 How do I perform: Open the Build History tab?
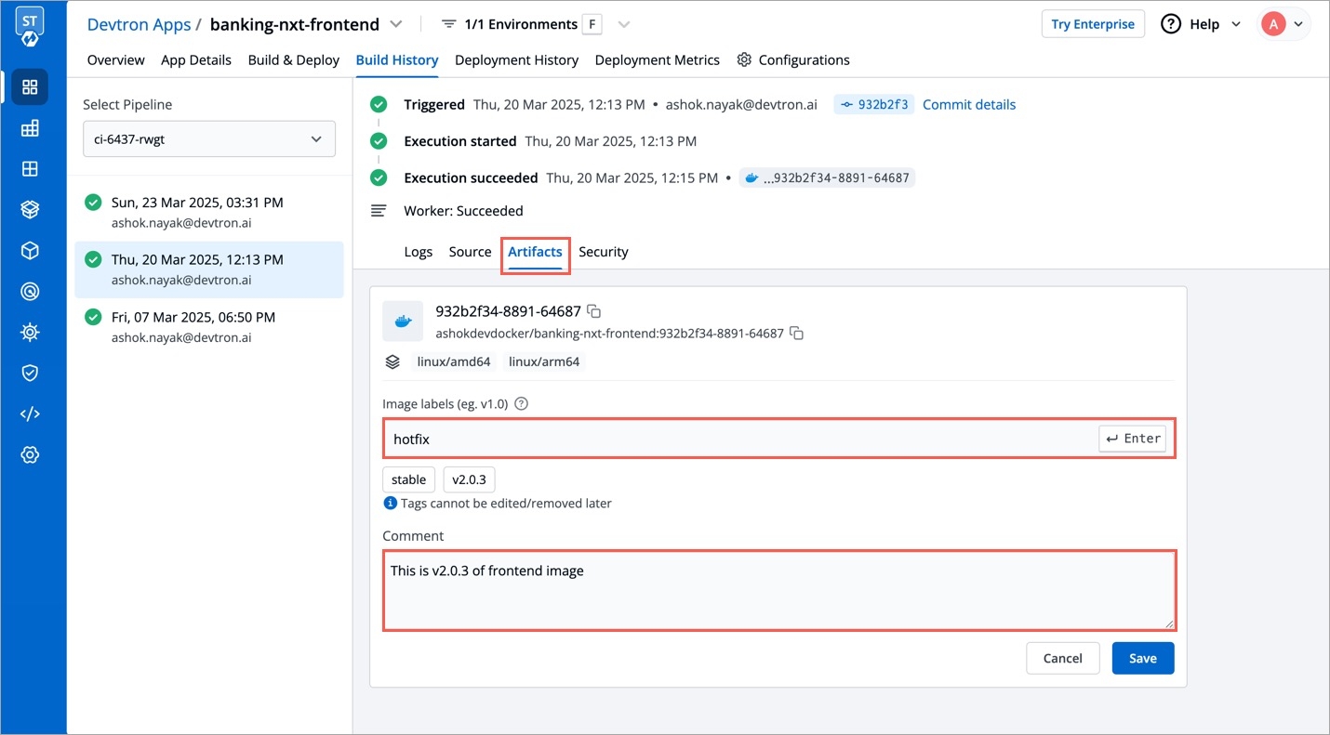click(397, 59)
